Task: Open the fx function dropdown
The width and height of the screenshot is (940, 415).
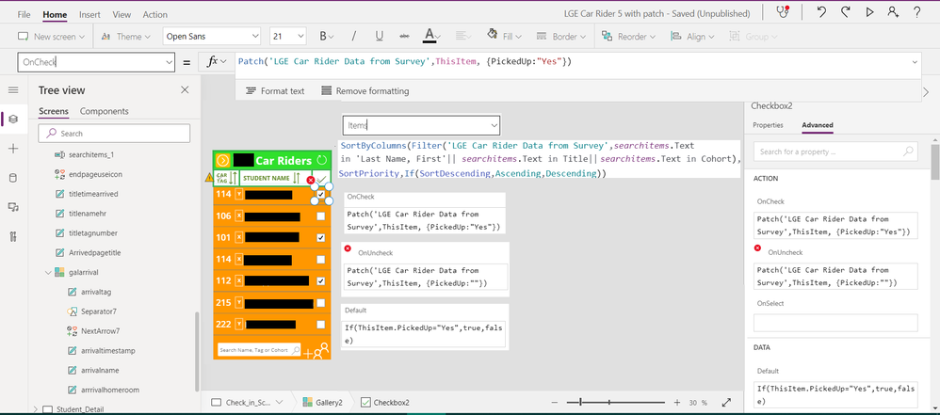Action: (217, 62)
